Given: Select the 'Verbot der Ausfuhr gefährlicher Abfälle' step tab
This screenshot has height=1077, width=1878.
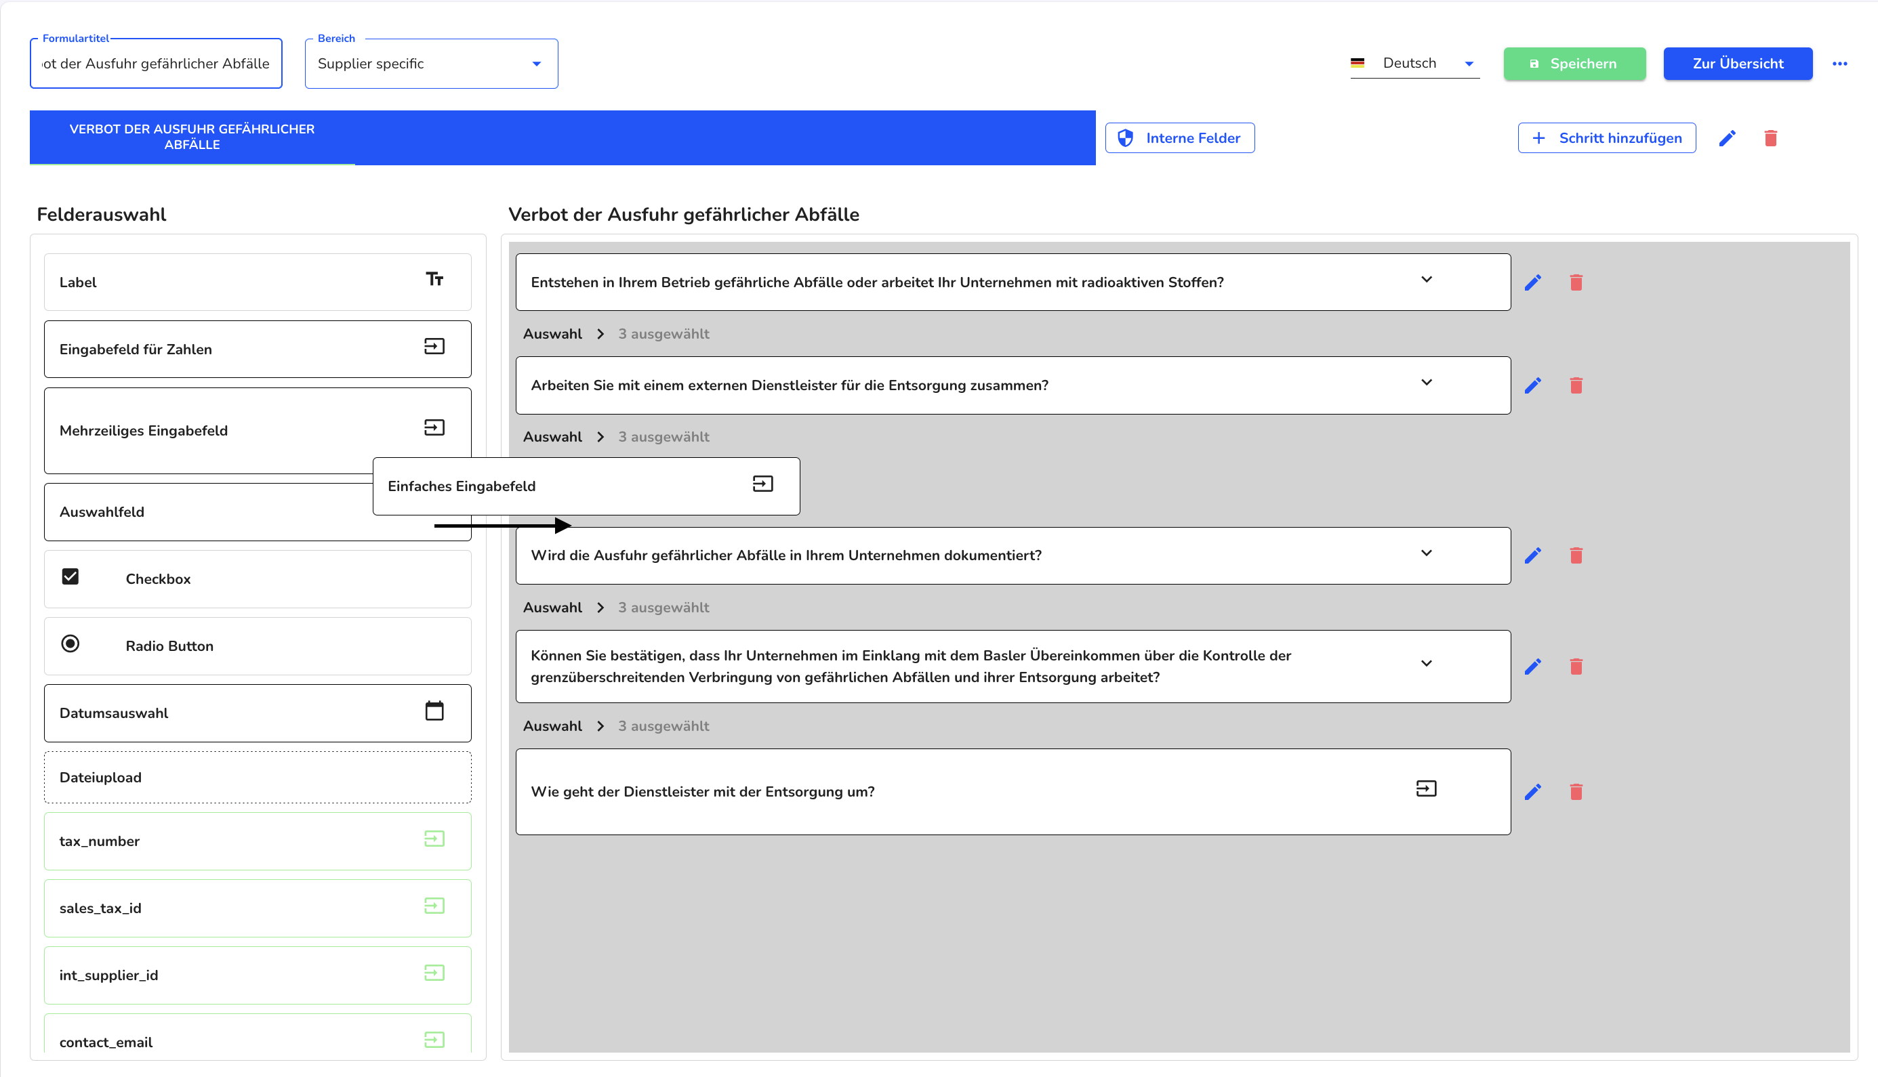Looking at the screenshot, I should click(192, 138).
